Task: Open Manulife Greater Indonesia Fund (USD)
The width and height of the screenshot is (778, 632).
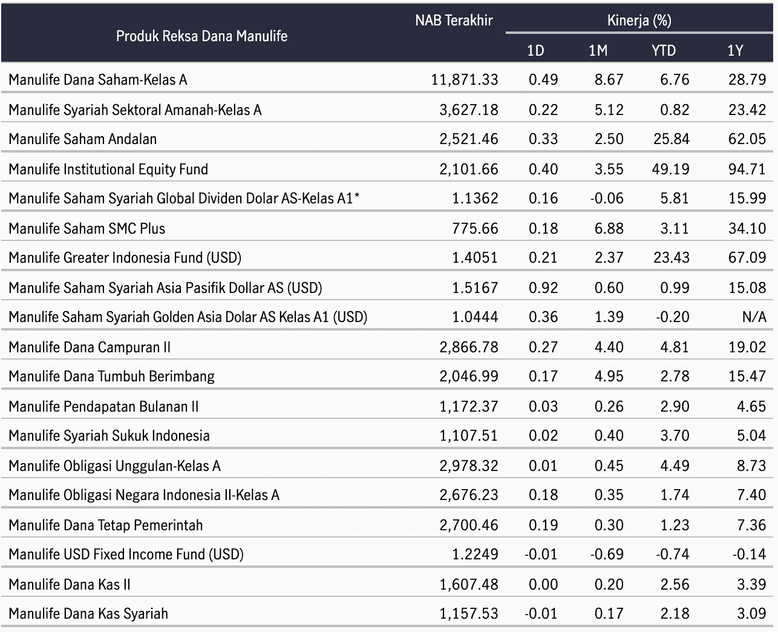Action: pyautogui.click(x=125, y=258)
